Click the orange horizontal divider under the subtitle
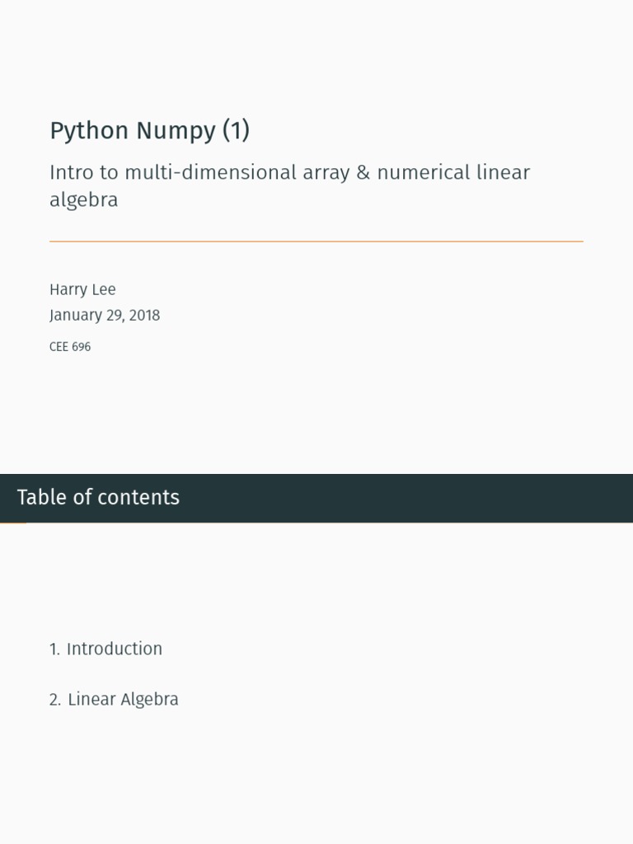 [316, 241]
